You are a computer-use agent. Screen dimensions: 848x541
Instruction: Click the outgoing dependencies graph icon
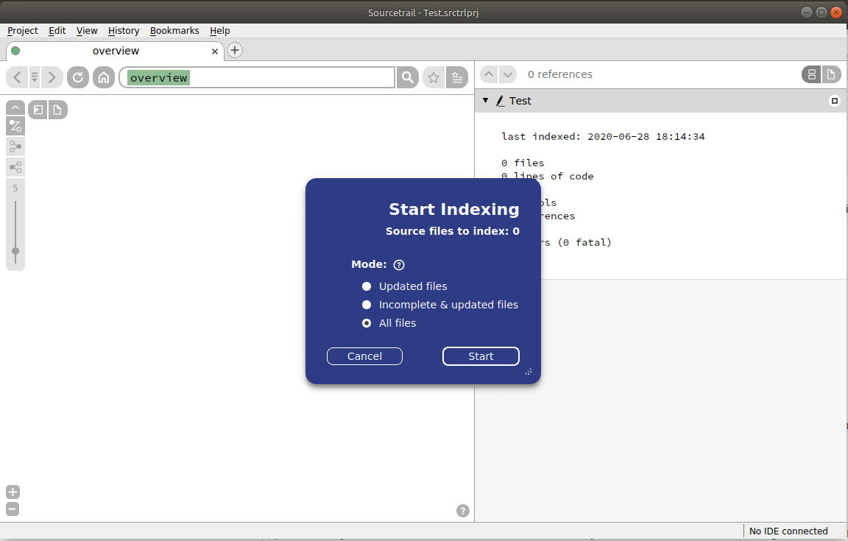(x=15, y=167)
